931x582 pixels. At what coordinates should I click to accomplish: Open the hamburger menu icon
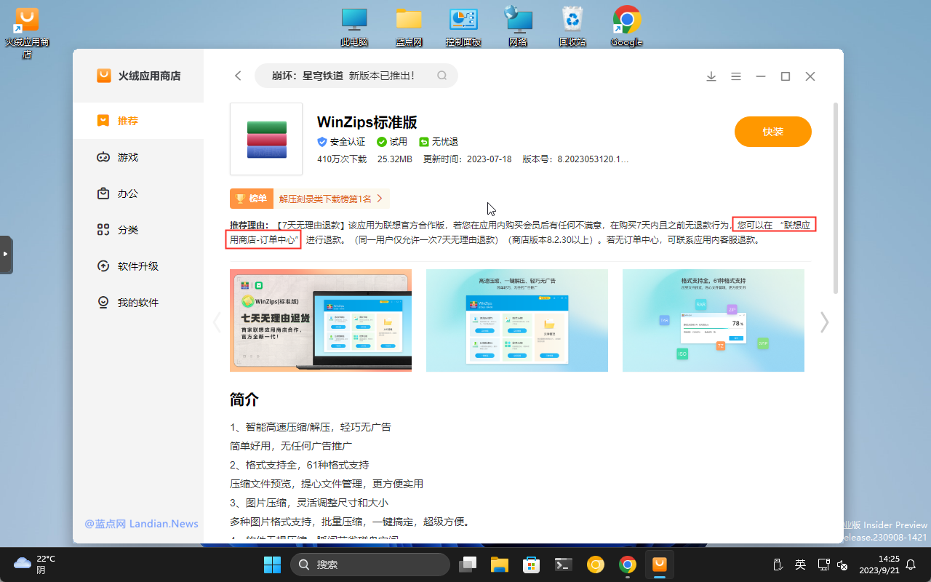tap(736, 76)
